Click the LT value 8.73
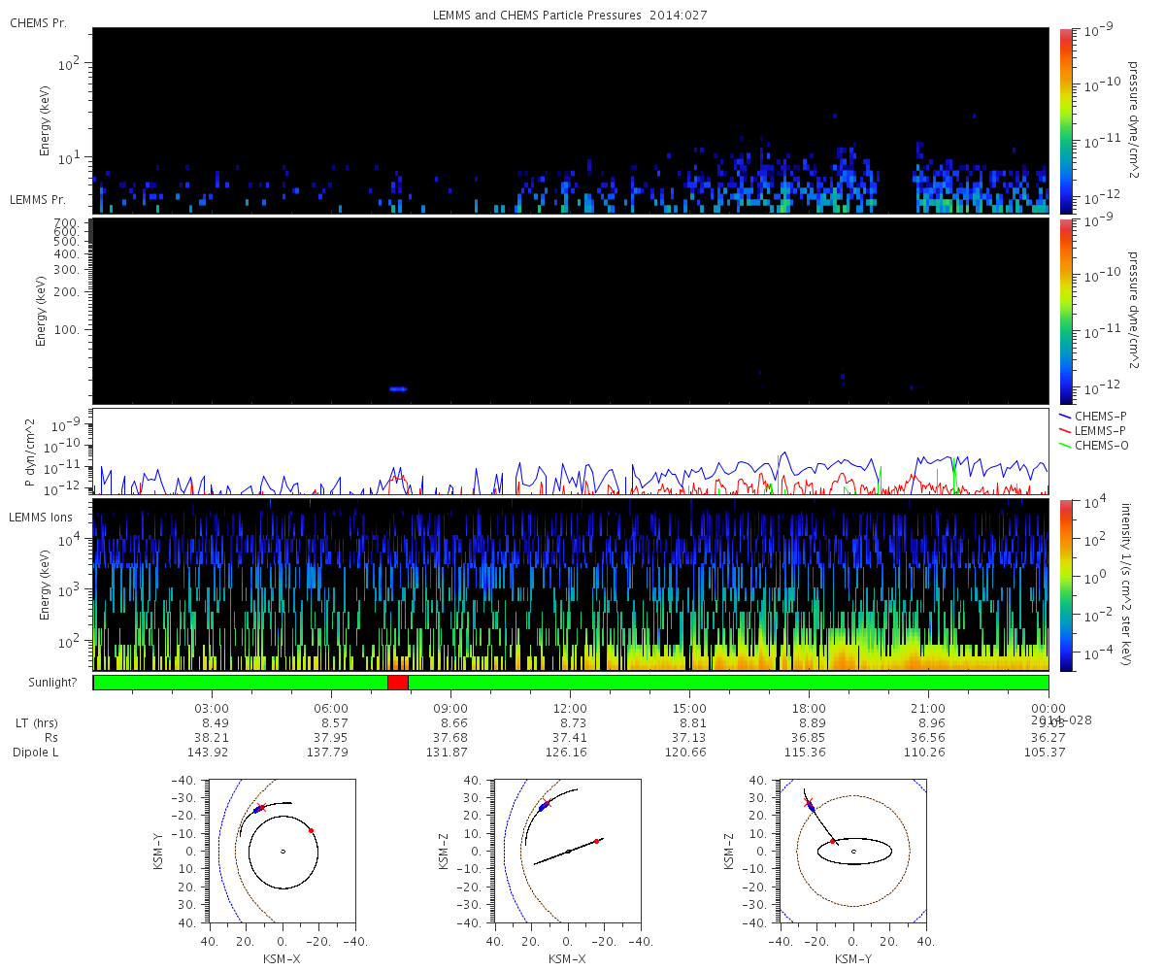 click(x=573, y=723)
